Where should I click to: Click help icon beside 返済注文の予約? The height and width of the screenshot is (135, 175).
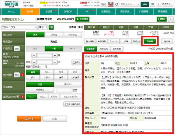point(22,96)
